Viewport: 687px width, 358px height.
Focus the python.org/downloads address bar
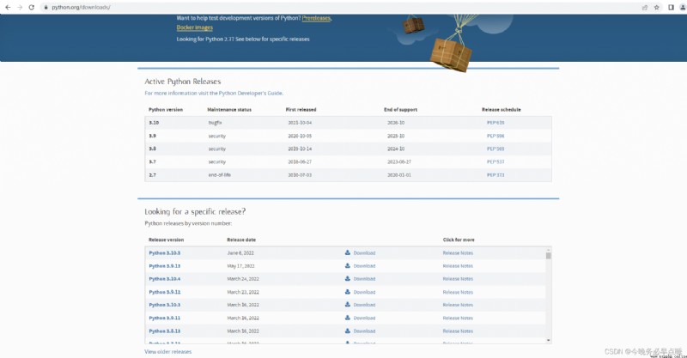coord(342,8)
